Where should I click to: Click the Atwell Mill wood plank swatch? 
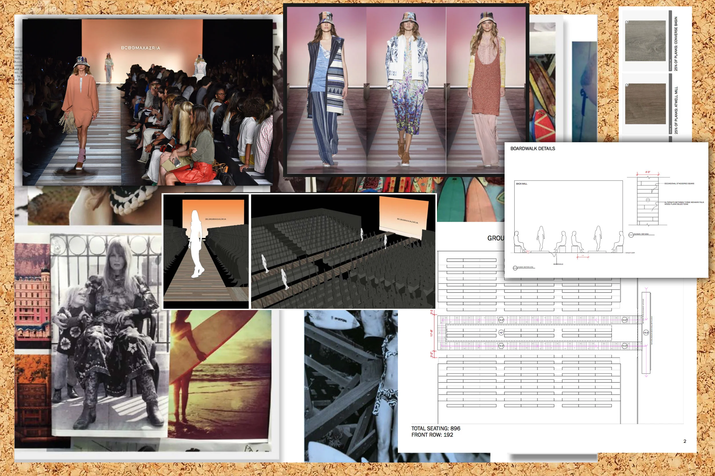(x=645, y=103)
